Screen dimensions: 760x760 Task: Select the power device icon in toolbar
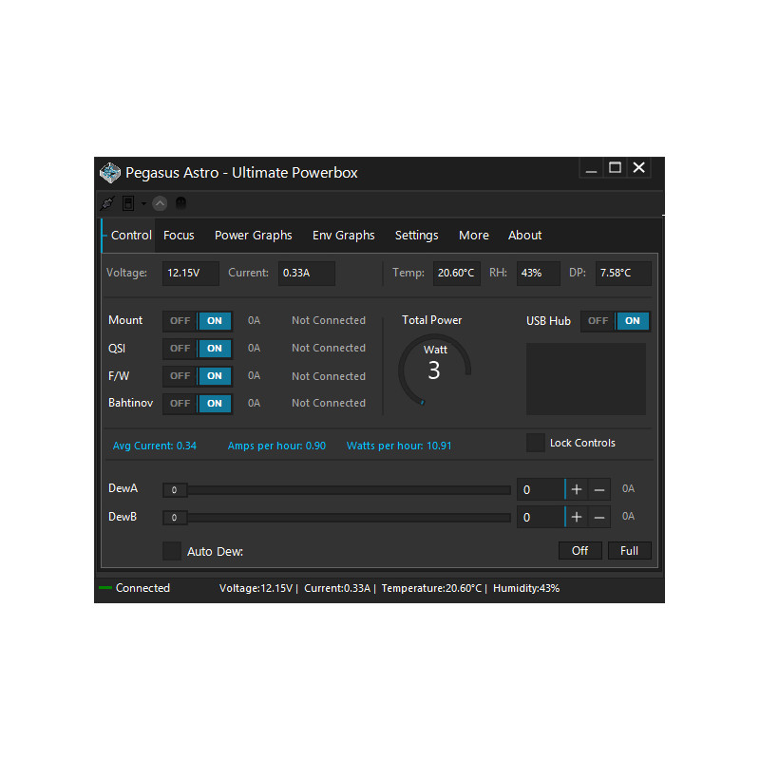[x=128, y=202]
